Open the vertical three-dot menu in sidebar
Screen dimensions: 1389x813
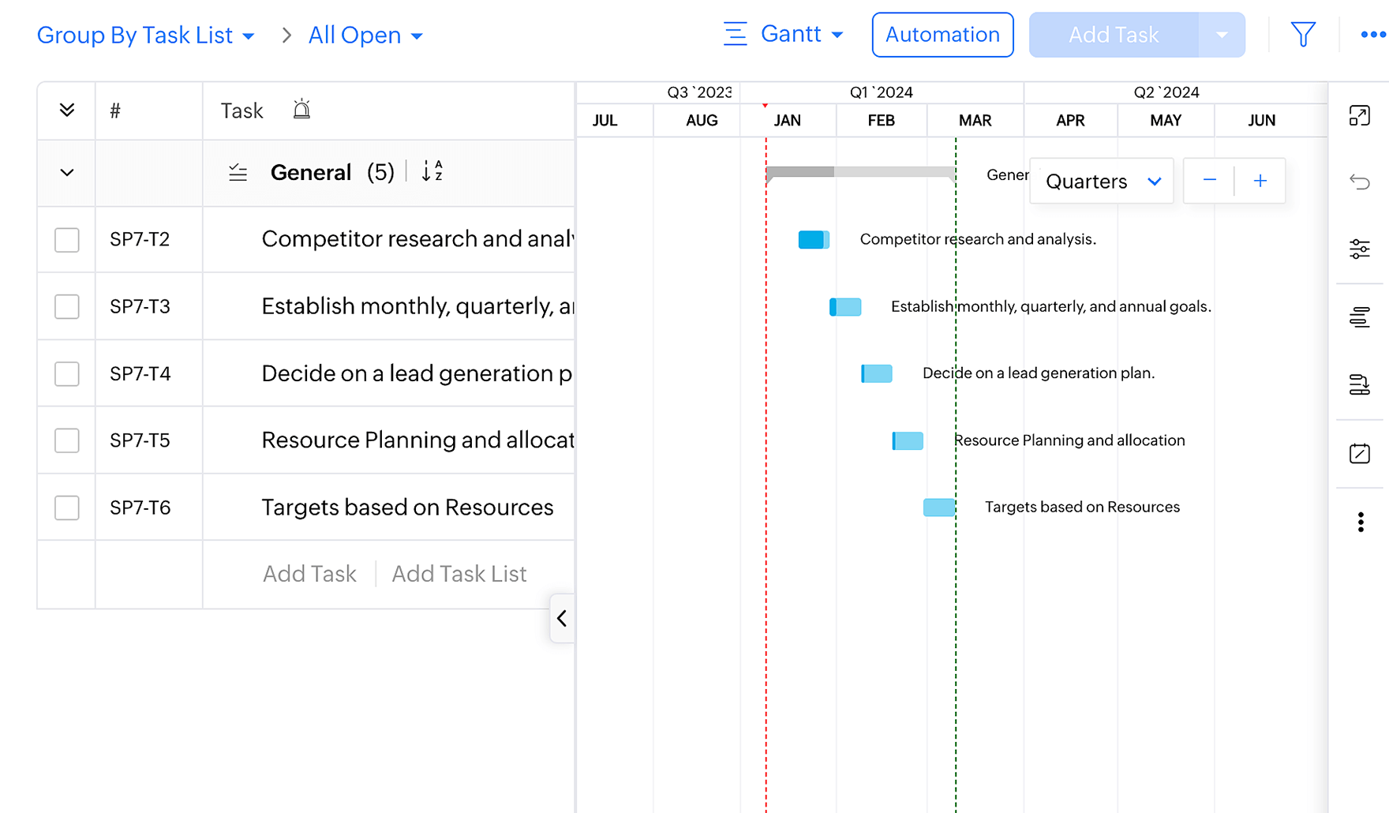click(1360, 522)
